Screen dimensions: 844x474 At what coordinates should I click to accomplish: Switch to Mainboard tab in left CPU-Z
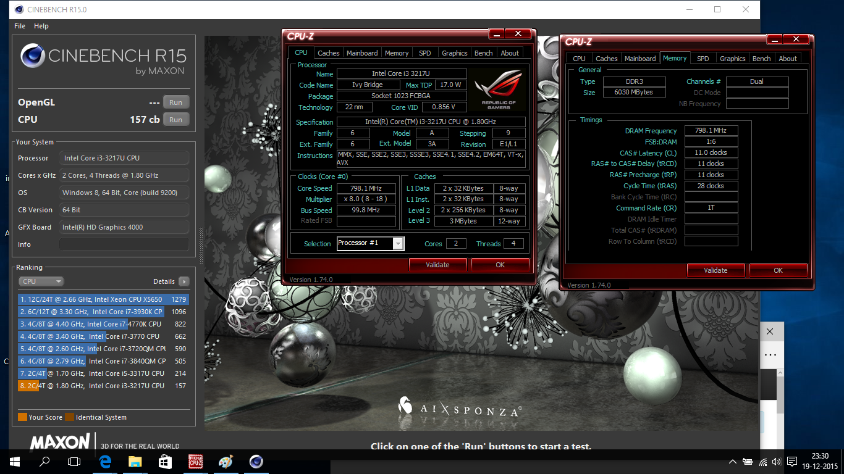tap(362, 53)
